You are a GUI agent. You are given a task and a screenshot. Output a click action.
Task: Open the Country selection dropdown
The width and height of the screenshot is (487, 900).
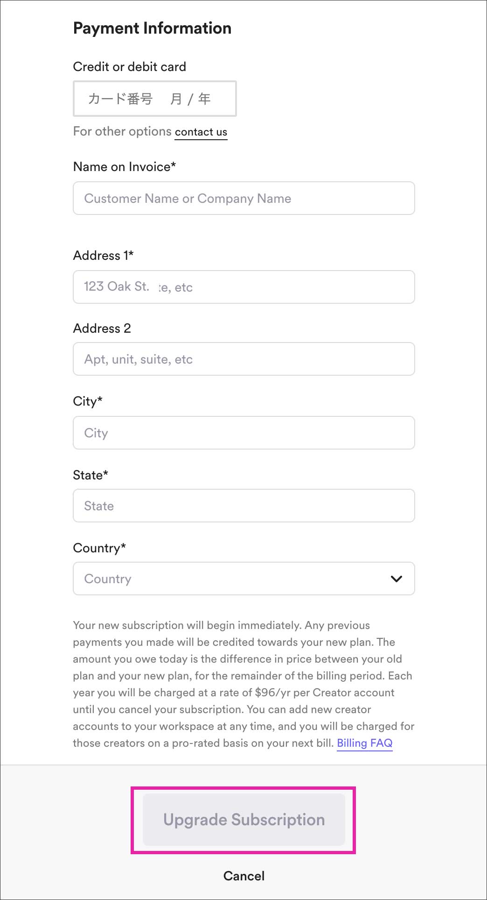[x=233, y=579]
